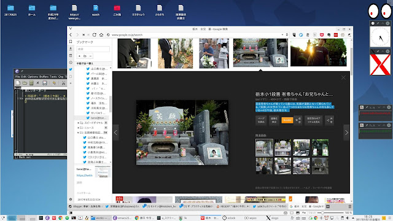
Task: Click cut scissors icon in Emacs toolbar
Action: click(x=63, y=83)
